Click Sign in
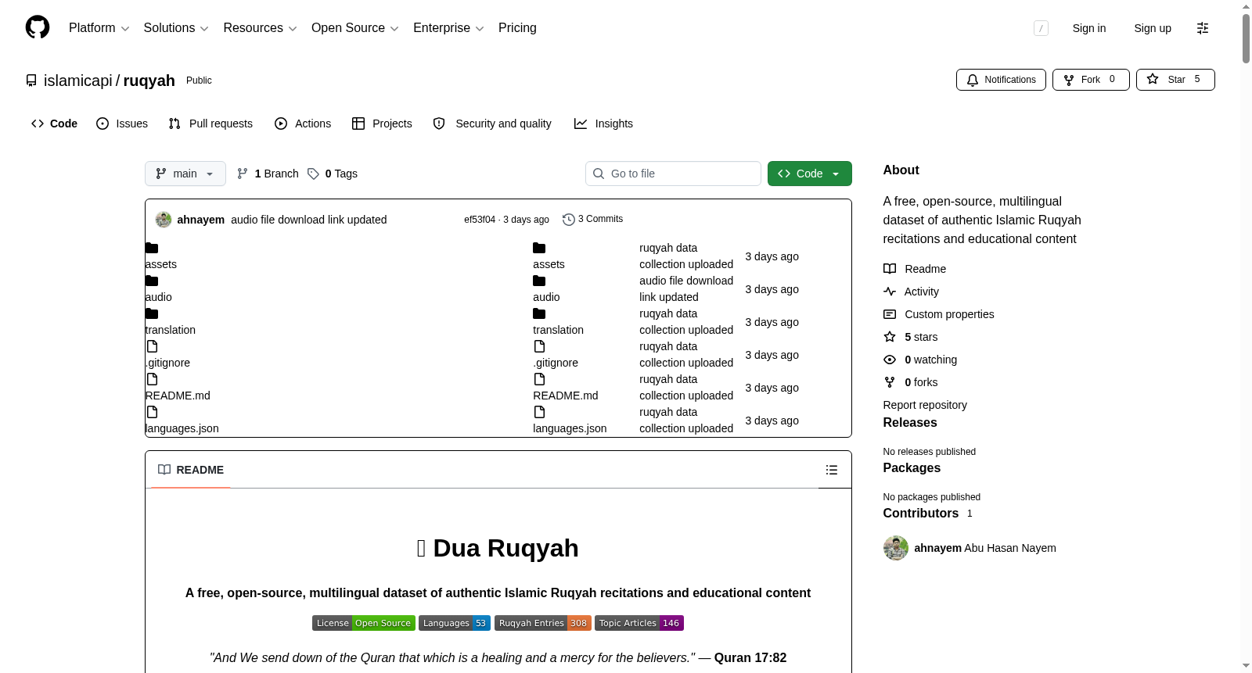 [x=1089, y=28]
